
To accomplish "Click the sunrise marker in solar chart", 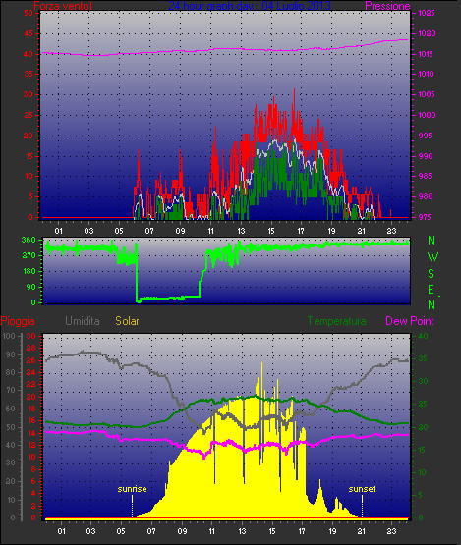I will click(x=132, y=489).
